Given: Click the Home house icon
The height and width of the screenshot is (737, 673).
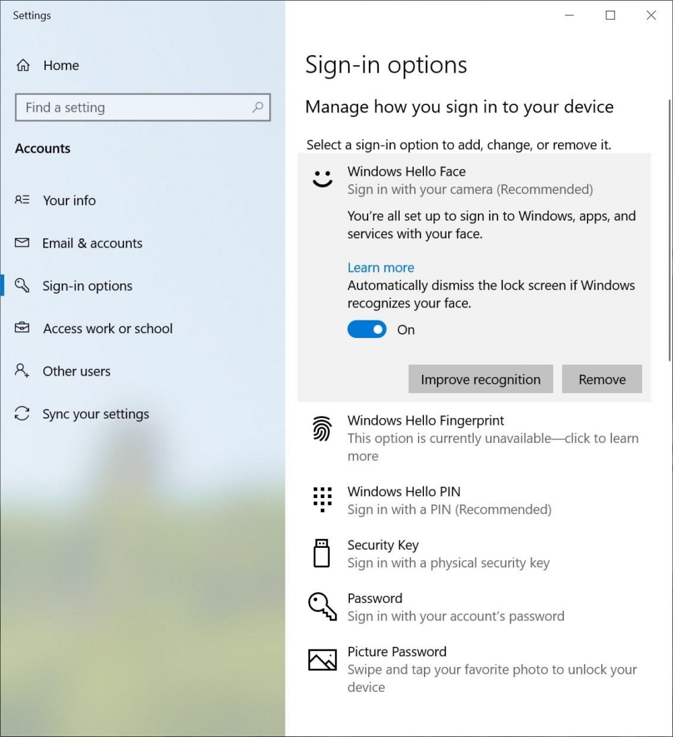Looking at the screenshot, I should [x=23, y=65].
